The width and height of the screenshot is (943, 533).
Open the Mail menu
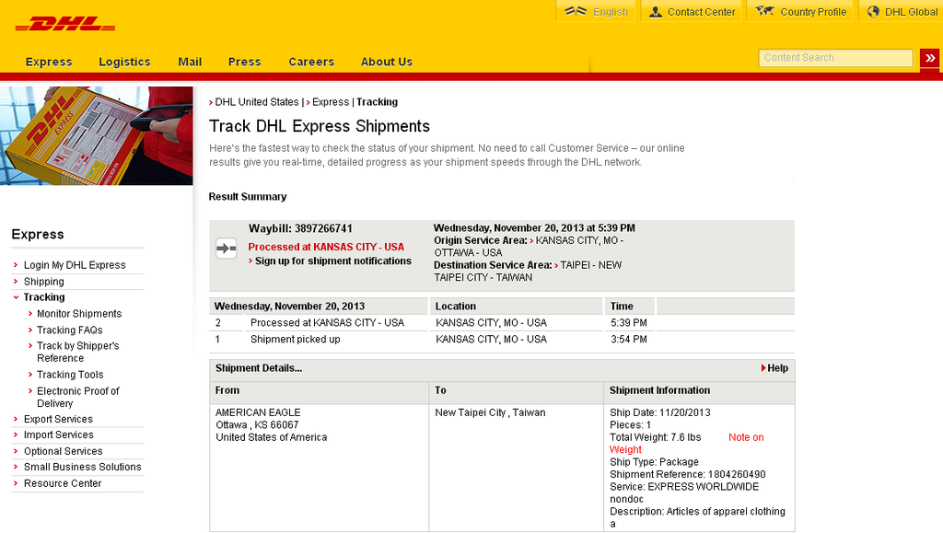click(x=190, y=62)
